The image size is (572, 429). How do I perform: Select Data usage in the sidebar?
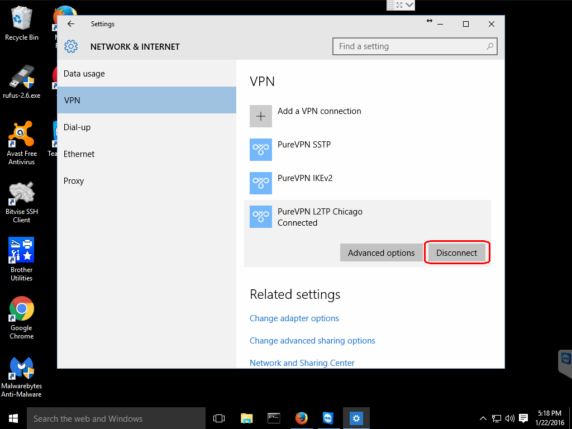(x=147, y=73)
